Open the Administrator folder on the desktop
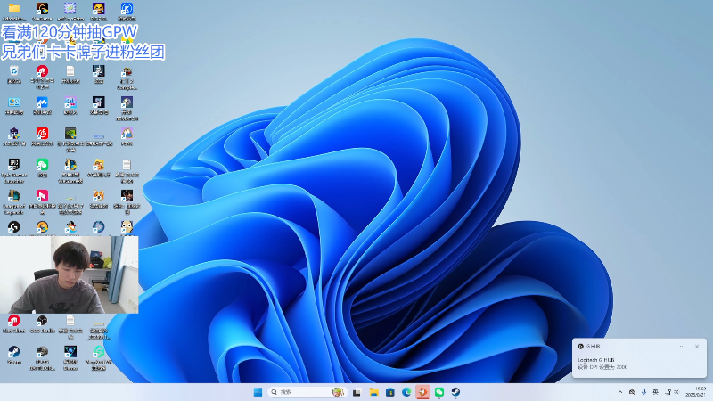The image size is (713, 401). coord(14,11)
